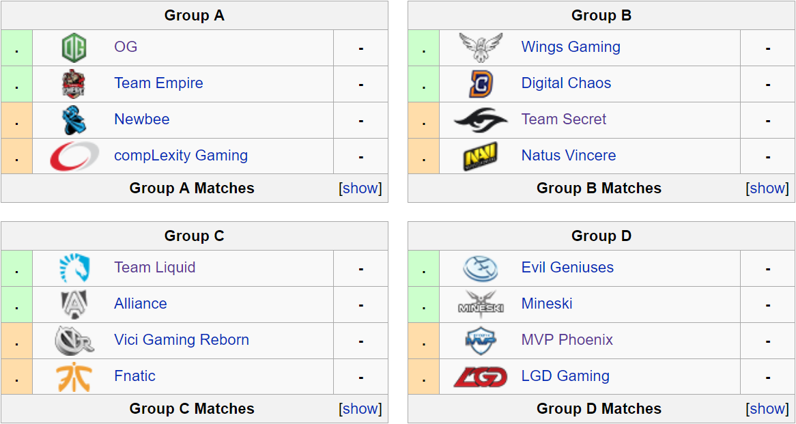
Task: Click the Digital Chaos logo icon
Action: pos(481,84)
